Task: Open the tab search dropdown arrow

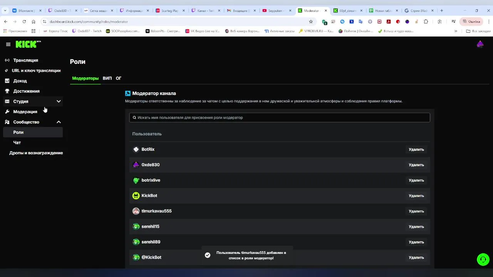Action: [x=5, y=10]
